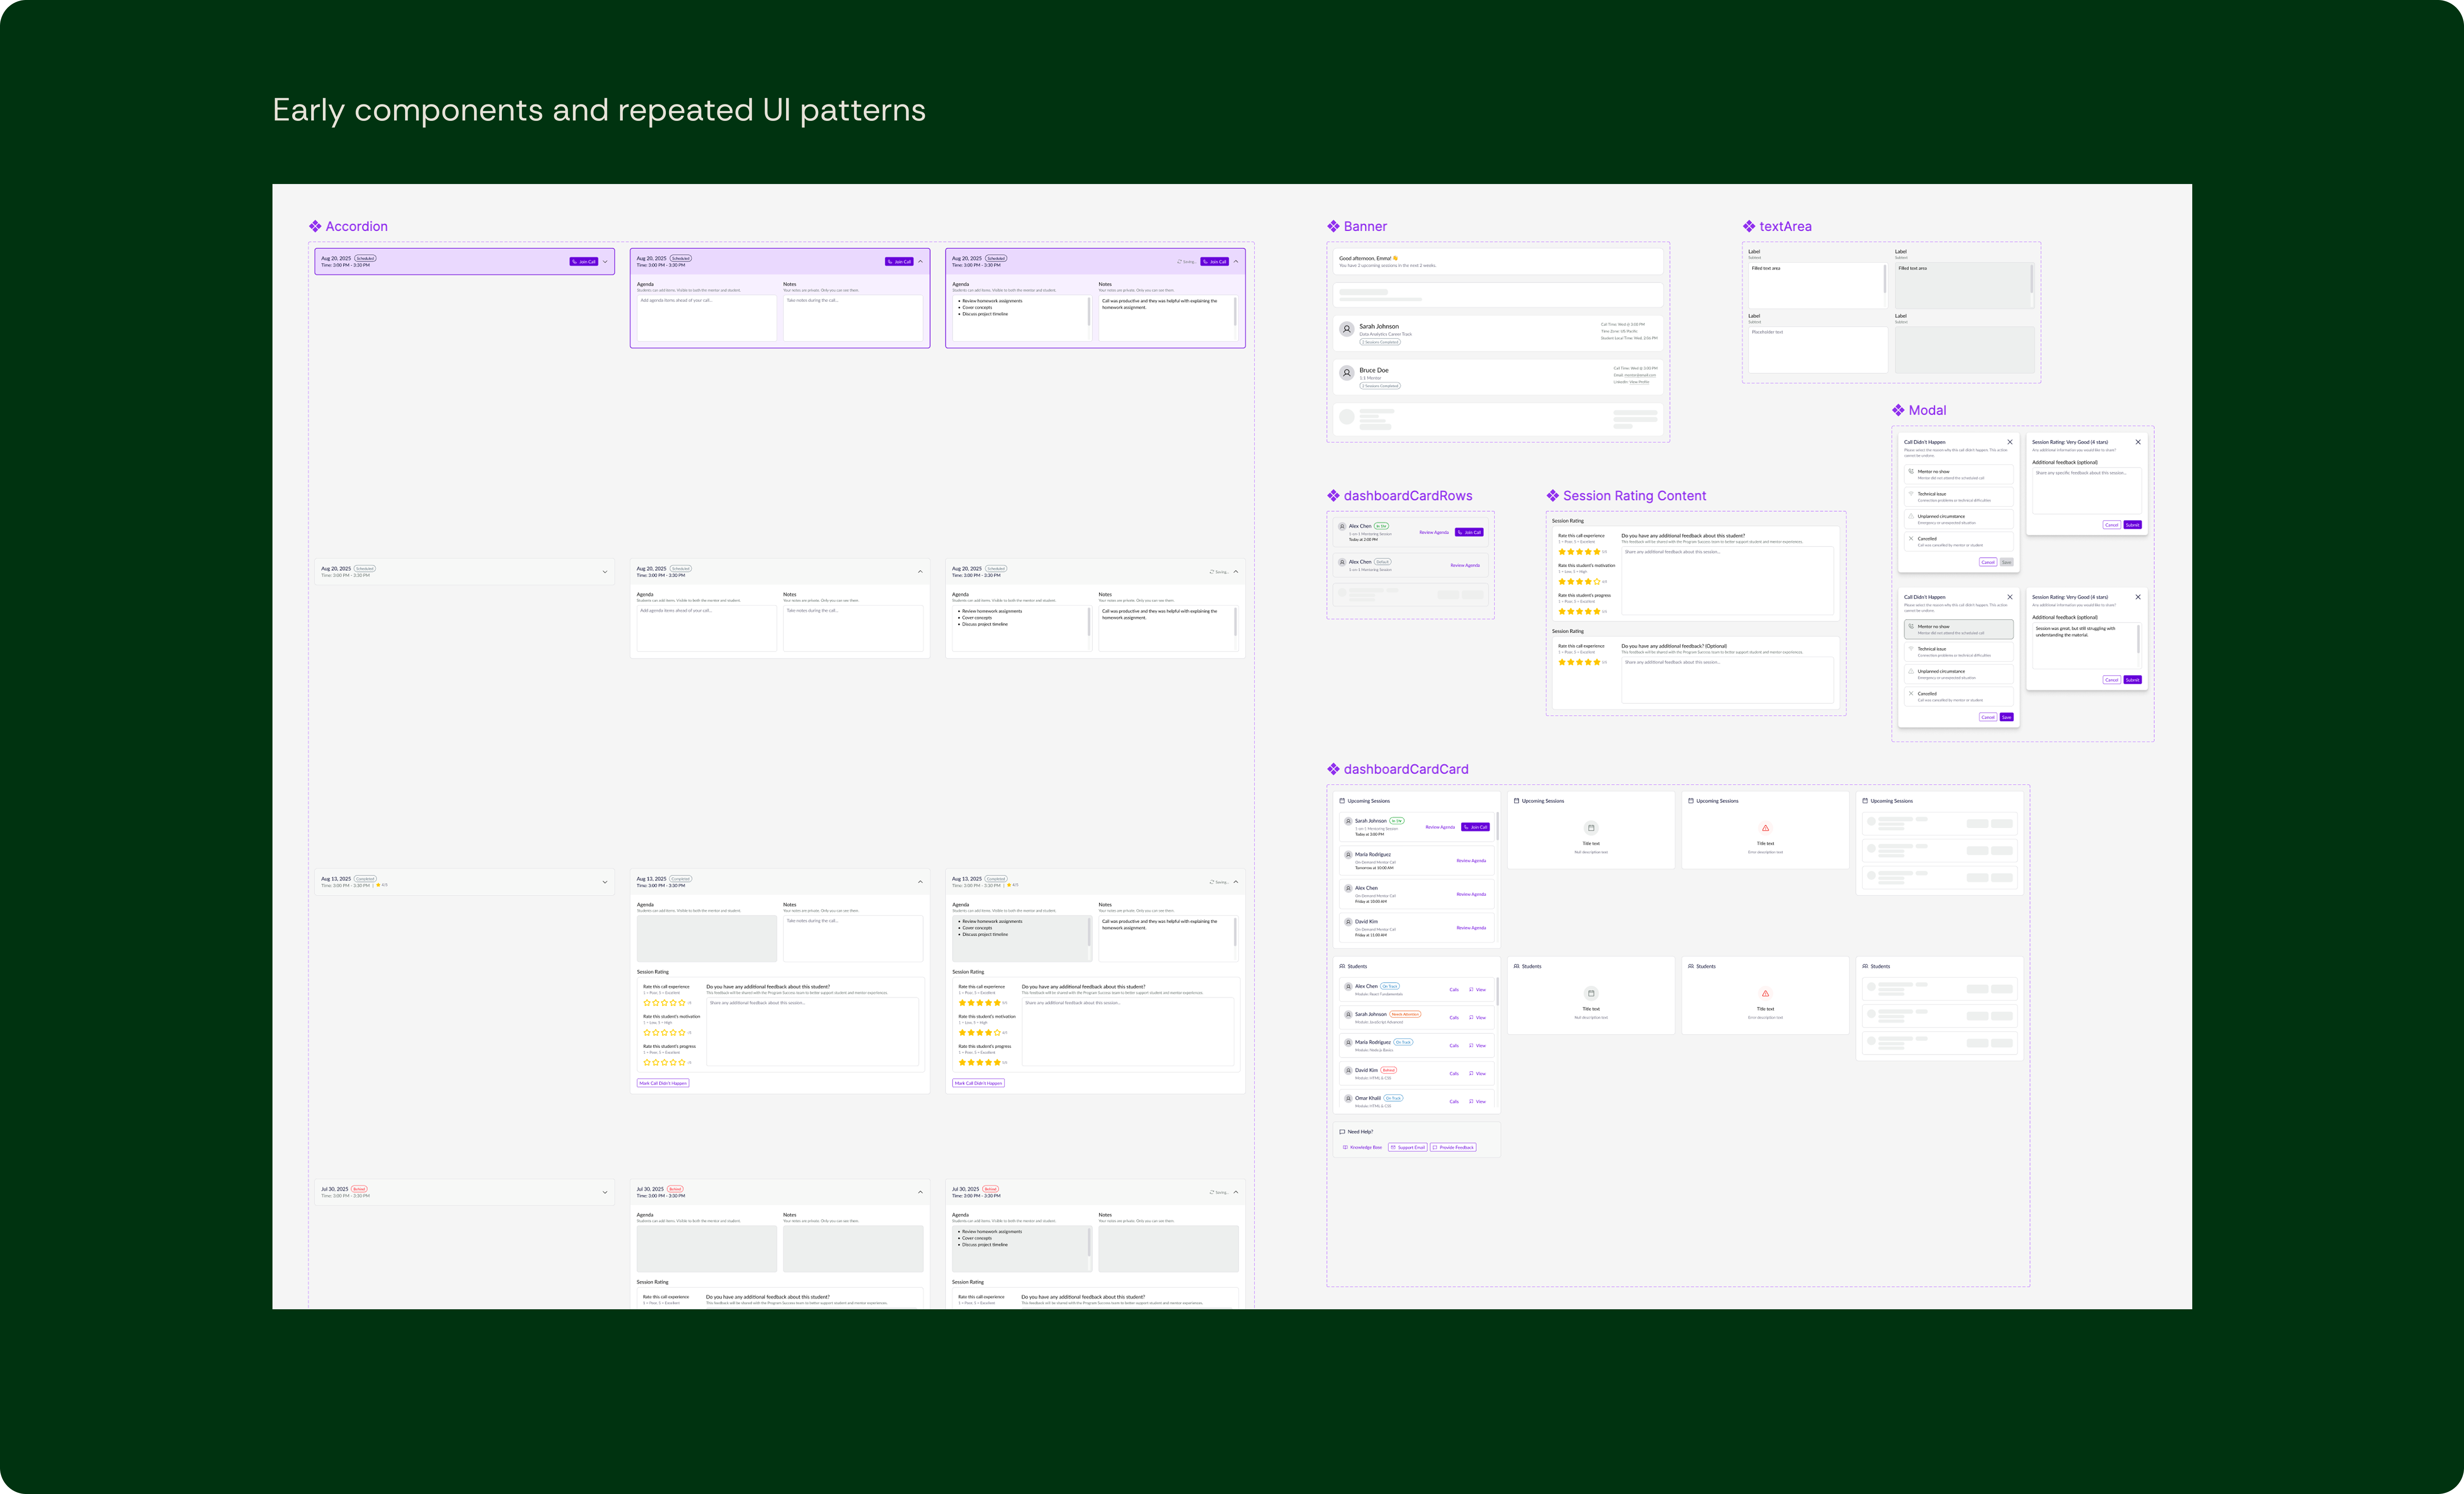Open Calls for David Kim in Students
Image resolution: width=2464 pixels, height=1494 pixels.
pos(1454,1073)
